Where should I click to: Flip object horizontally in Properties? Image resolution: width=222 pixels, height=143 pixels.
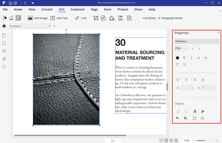pyautogui.click(x=195, y=111)
